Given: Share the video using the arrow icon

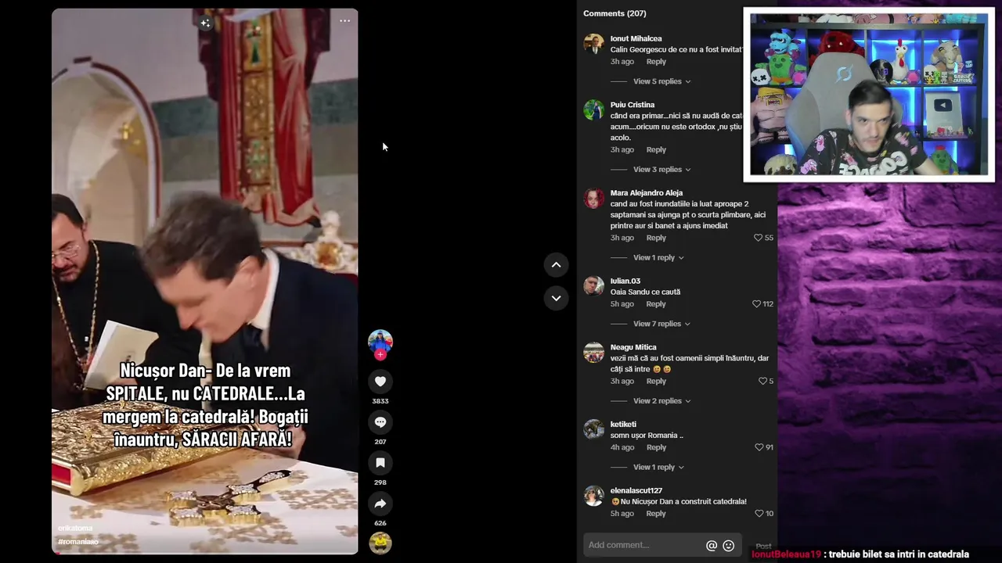Looking at the screenshot, I should pyautogui.click(x=380, y=504).
